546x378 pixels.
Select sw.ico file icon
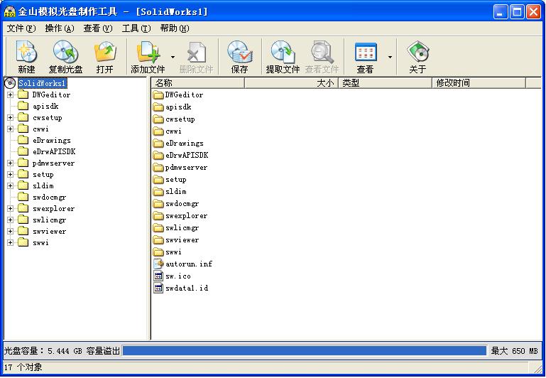[x=158, y=276]
